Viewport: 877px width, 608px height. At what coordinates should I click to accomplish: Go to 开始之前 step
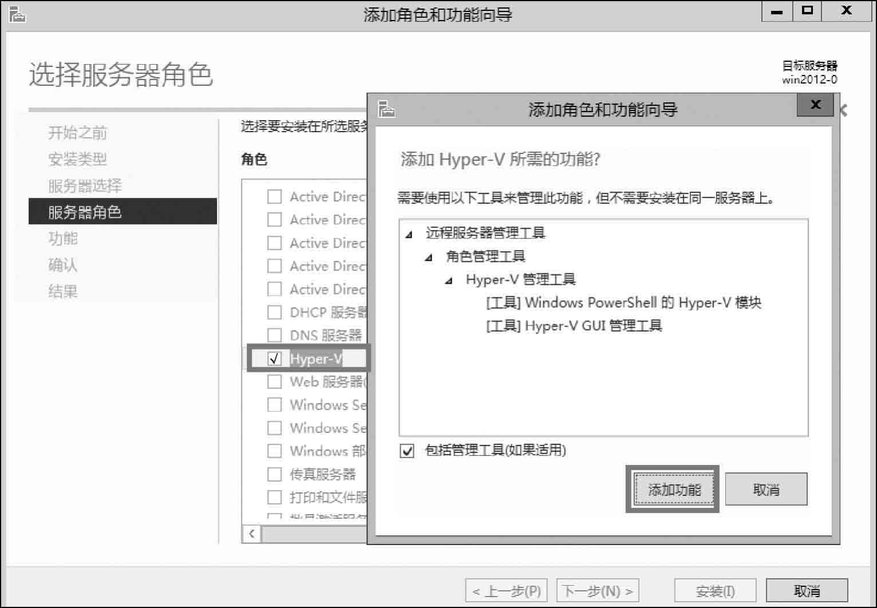click(77, 133)
